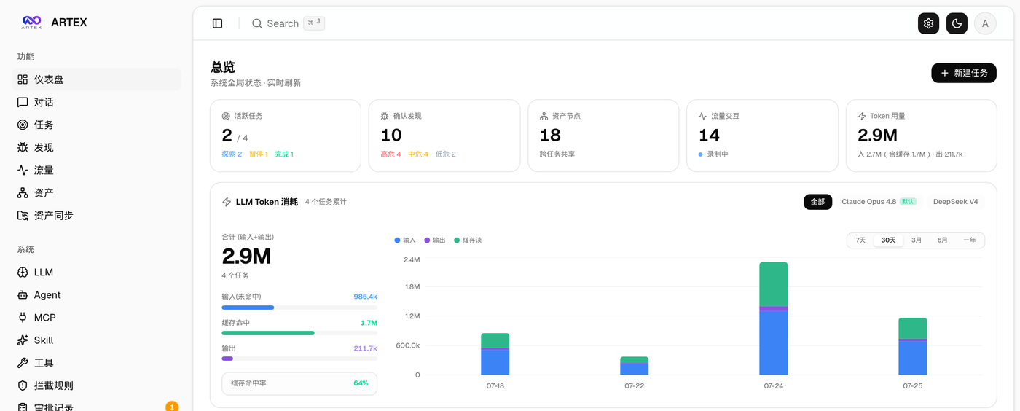Screen dimensions: 1020x411
Task: Click the 录制中 status text
Action: (718, 154)
